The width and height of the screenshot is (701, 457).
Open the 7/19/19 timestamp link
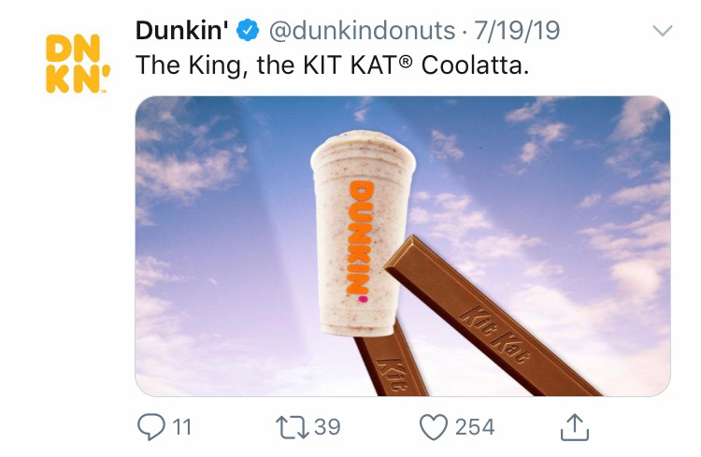point(516,31)
